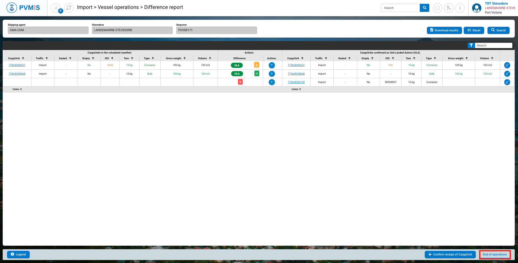Open the settings gears icon in header
The image size is (518, 263).
[449, 8]
